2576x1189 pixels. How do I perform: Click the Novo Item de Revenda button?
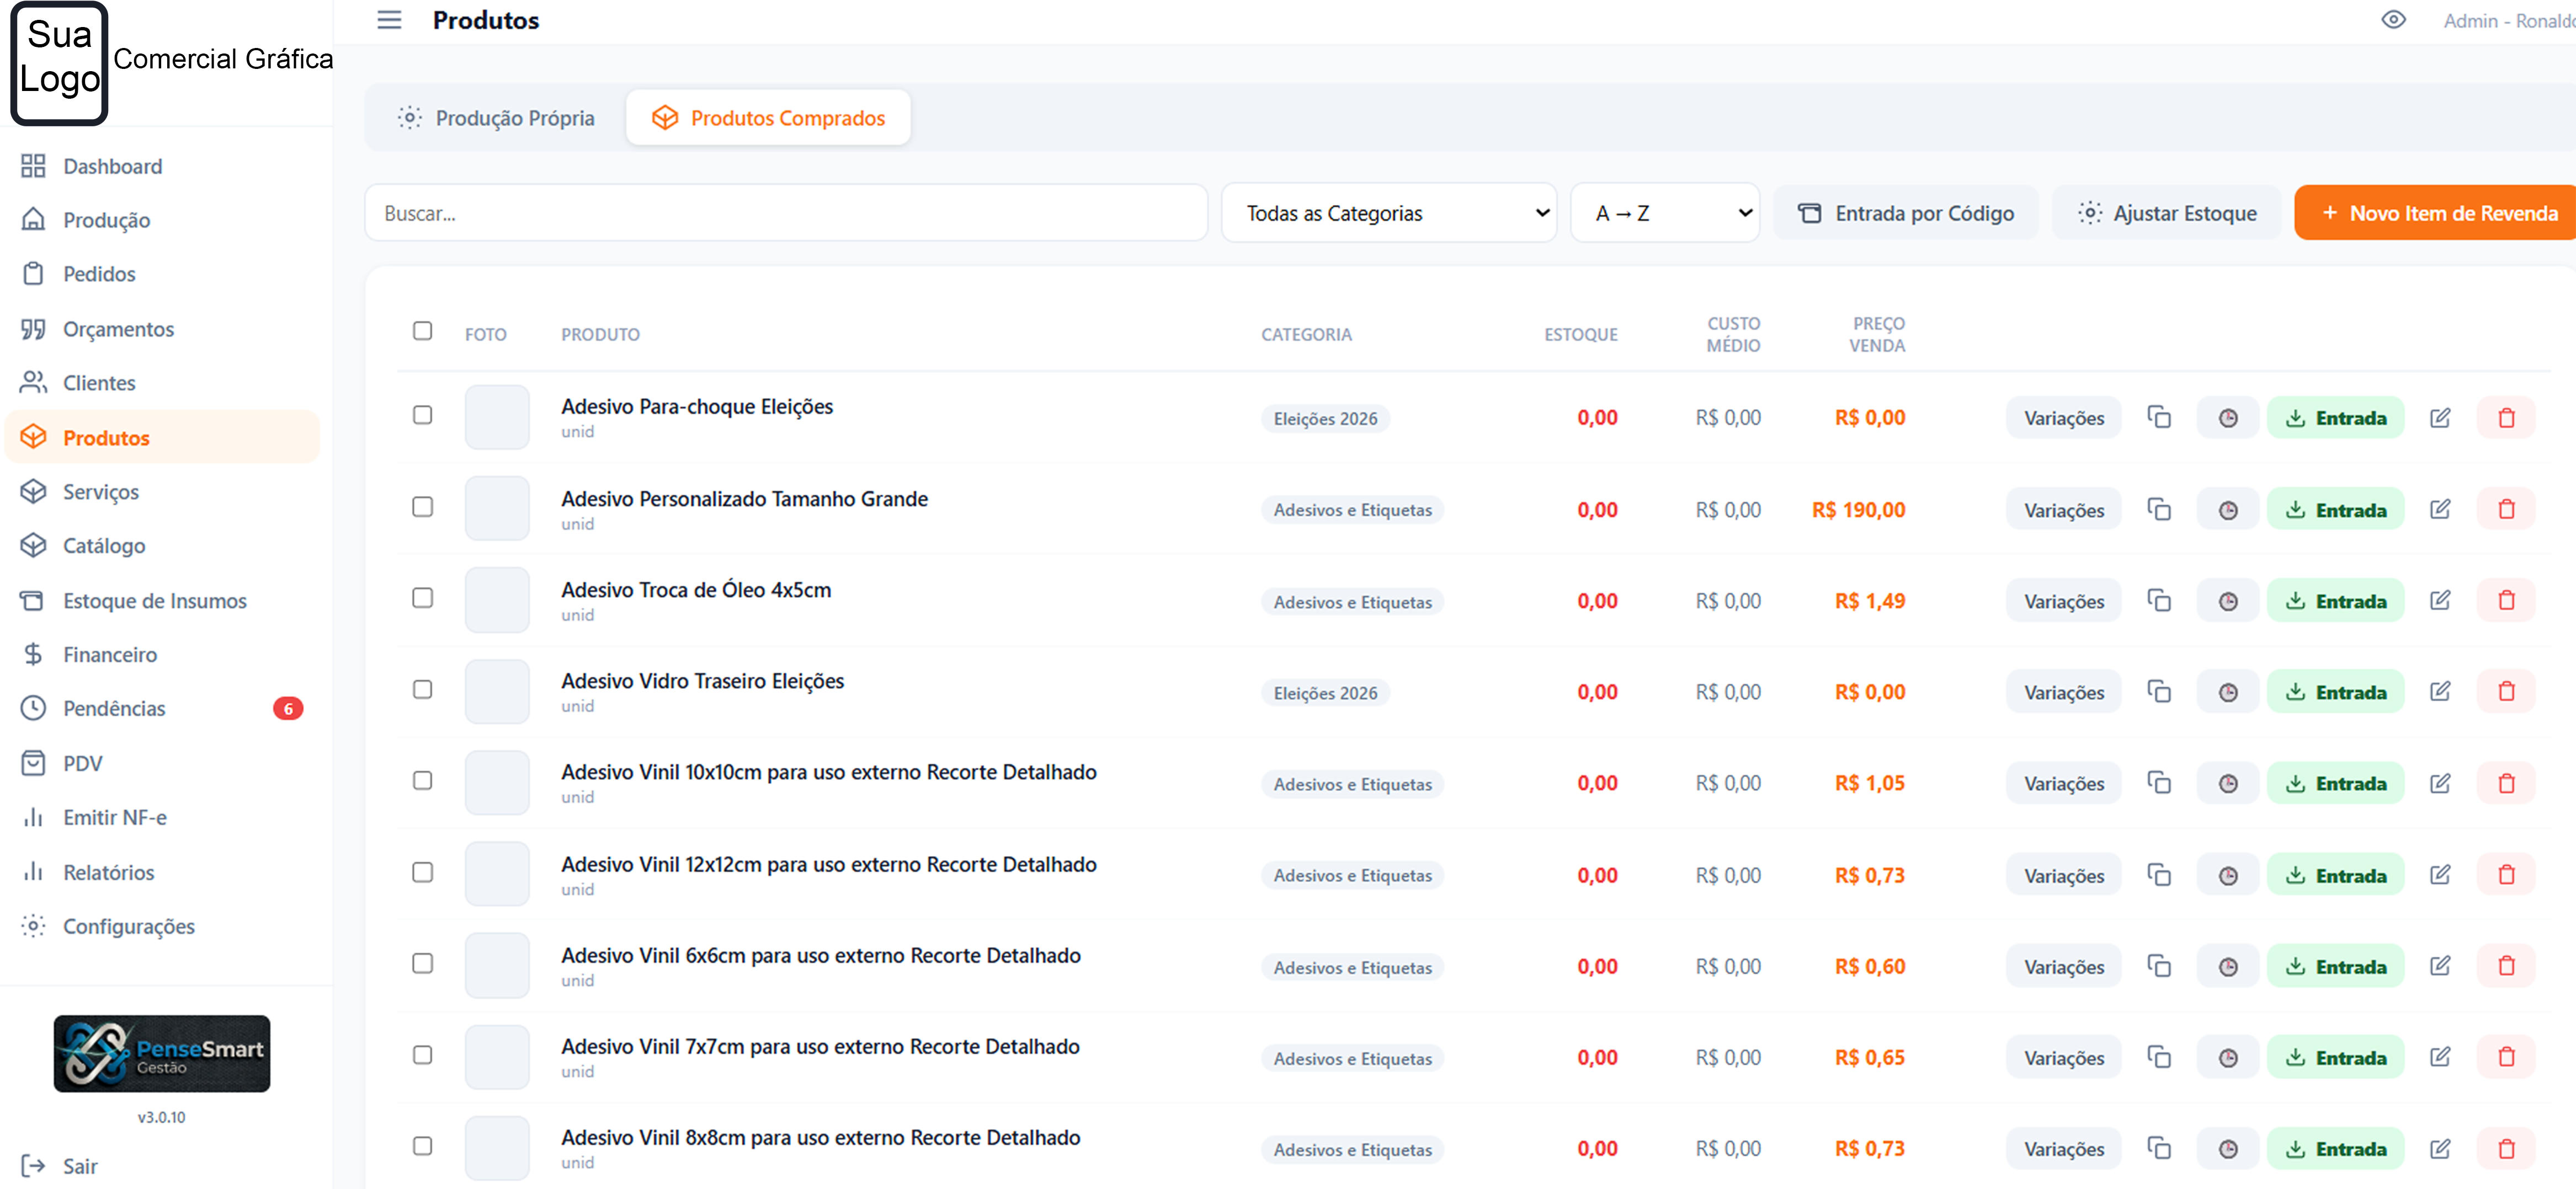(x=2438, y=213)
